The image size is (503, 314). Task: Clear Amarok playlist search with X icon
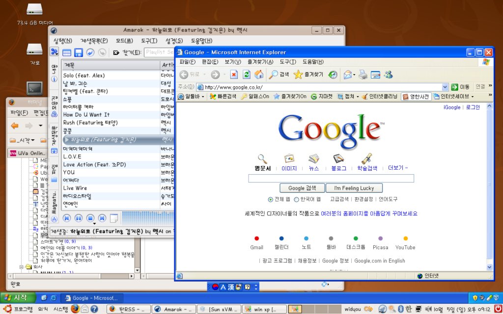116,52
